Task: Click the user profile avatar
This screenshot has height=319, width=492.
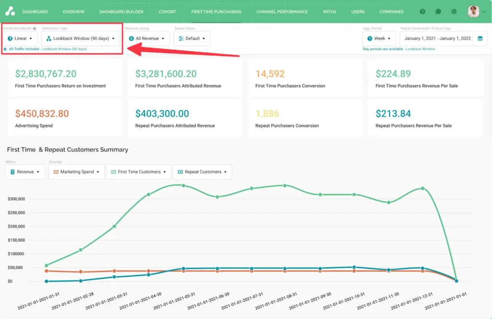Action: coord(474,12)
